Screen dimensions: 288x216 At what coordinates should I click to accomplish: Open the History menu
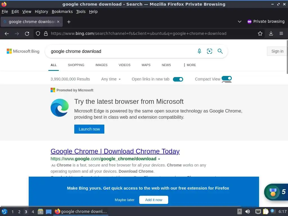[41, 12]
